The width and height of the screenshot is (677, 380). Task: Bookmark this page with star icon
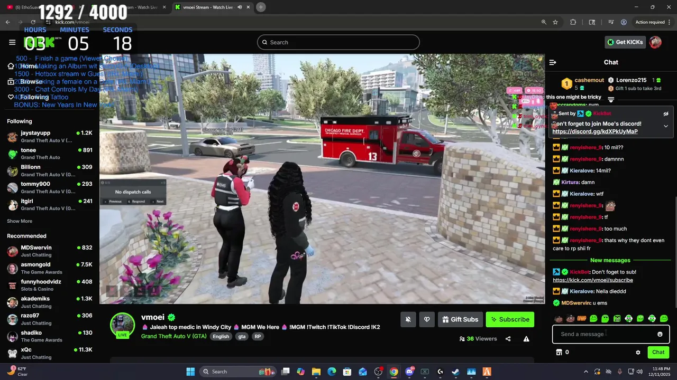point(555,22)
